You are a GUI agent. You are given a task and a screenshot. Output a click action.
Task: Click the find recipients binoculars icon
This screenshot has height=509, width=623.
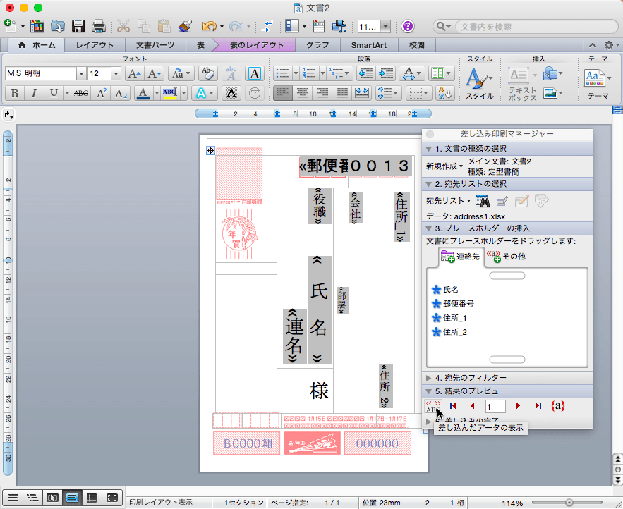pyautogui.click(x=483, y=201)
